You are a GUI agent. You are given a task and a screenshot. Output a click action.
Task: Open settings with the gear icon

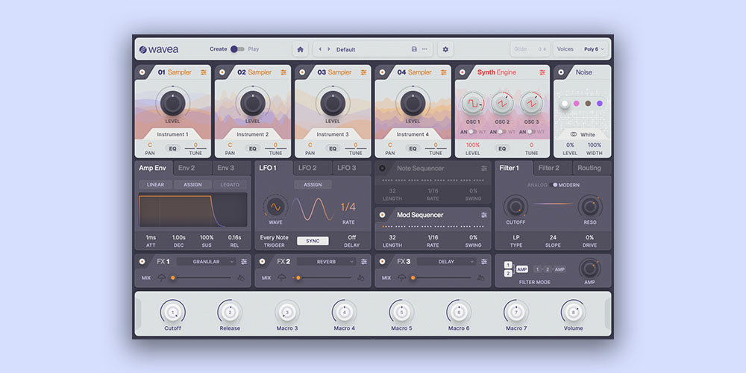tap(445, 49)
